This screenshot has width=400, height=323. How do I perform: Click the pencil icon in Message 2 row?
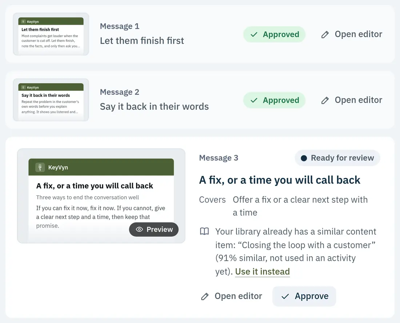[325, 100]
